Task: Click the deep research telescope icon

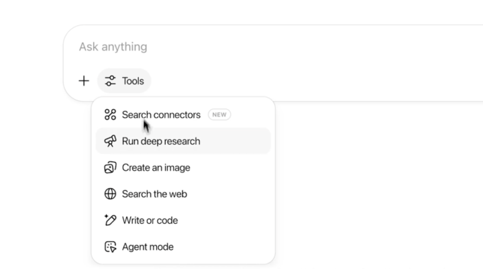Action: click(110, 141)
